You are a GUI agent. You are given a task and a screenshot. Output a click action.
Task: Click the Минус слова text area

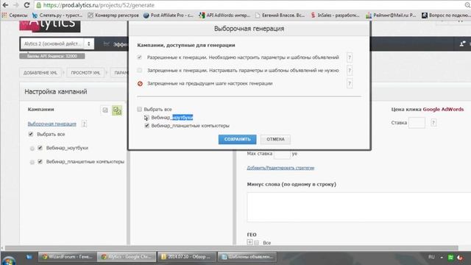pyautogui.click(x=359, y=208)
